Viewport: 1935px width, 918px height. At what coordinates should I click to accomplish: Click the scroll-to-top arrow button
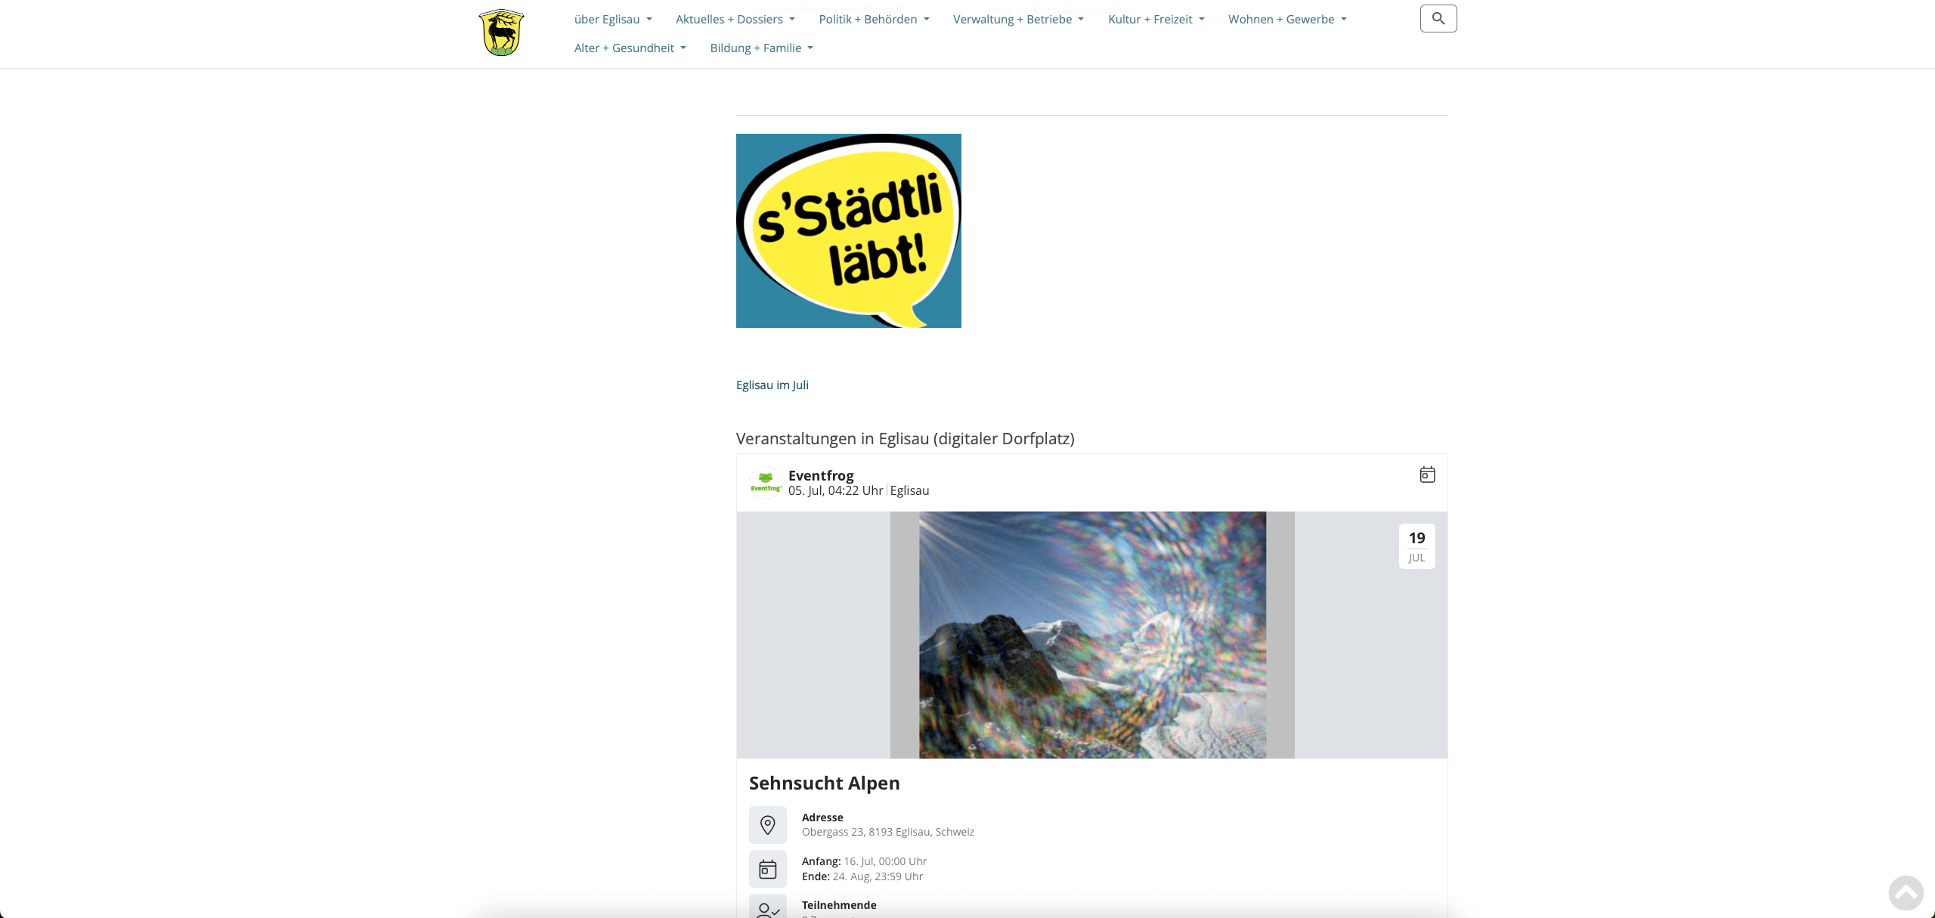point(1906,893)
